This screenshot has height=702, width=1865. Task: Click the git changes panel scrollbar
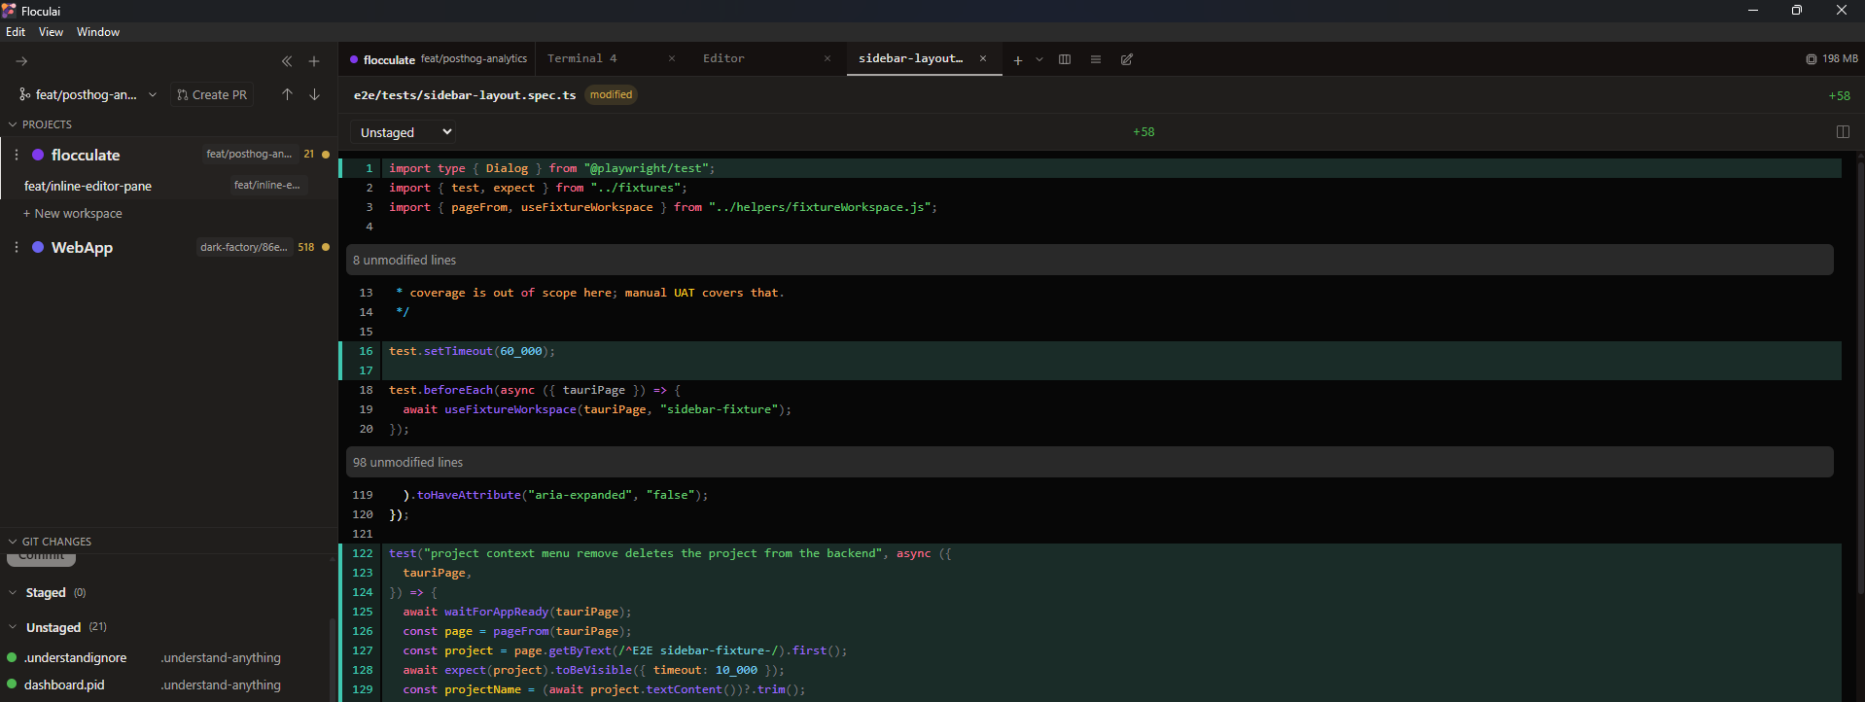334,659
